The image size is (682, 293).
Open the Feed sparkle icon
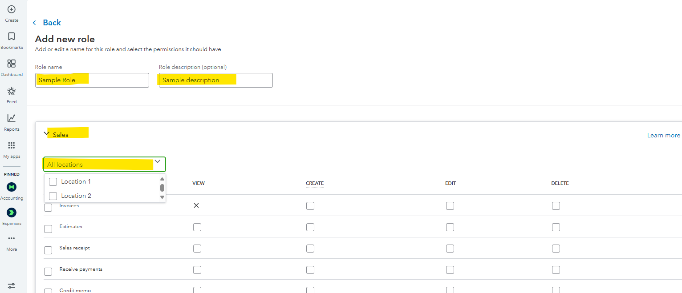click(12, 91)
